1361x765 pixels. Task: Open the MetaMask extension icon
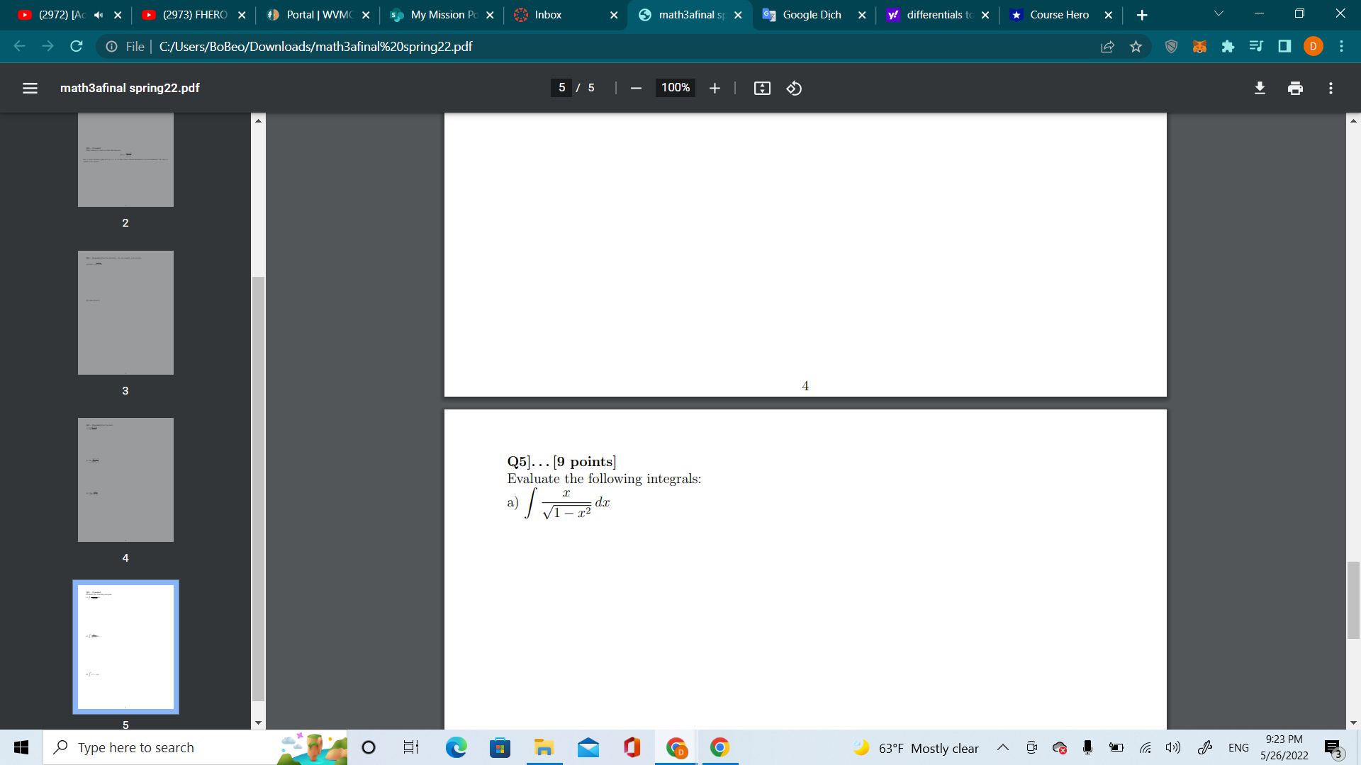1200,46
